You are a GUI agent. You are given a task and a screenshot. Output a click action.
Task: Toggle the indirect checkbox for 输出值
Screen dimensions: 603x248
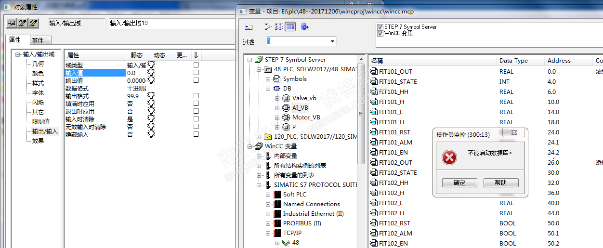pyautogui.click(x=196, y=80)
